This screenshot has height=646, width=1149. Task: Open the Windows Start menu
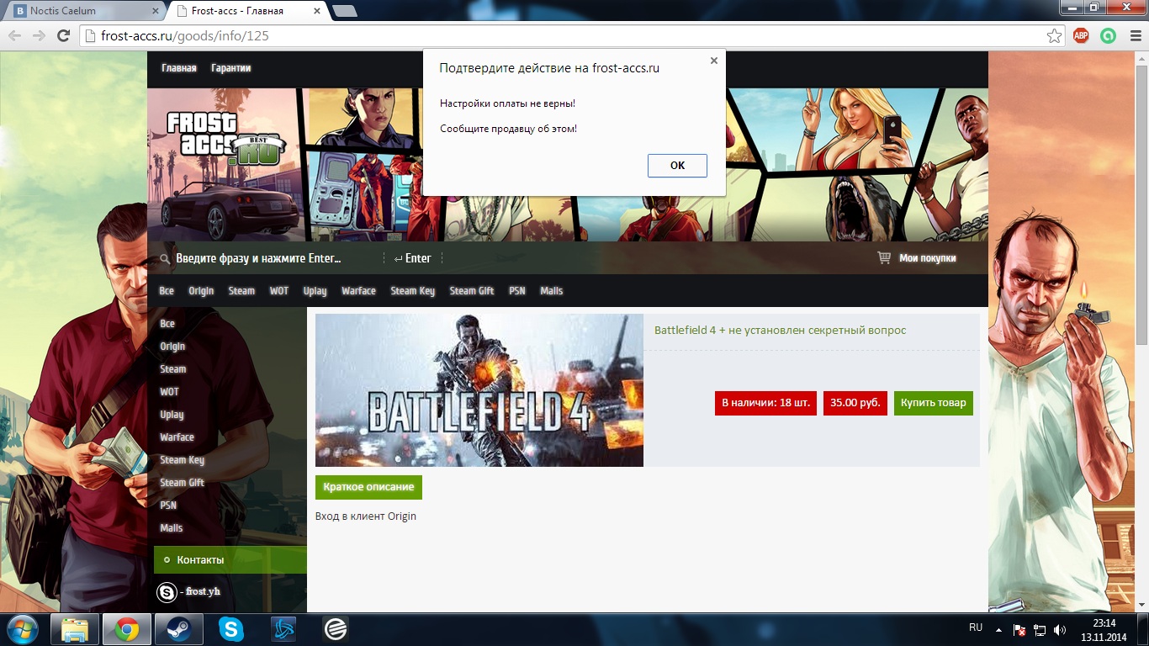22,629
